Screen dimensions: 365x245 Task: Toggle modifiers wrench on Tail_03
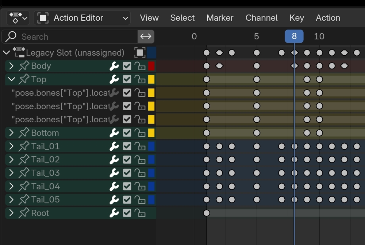pos(114,173)
